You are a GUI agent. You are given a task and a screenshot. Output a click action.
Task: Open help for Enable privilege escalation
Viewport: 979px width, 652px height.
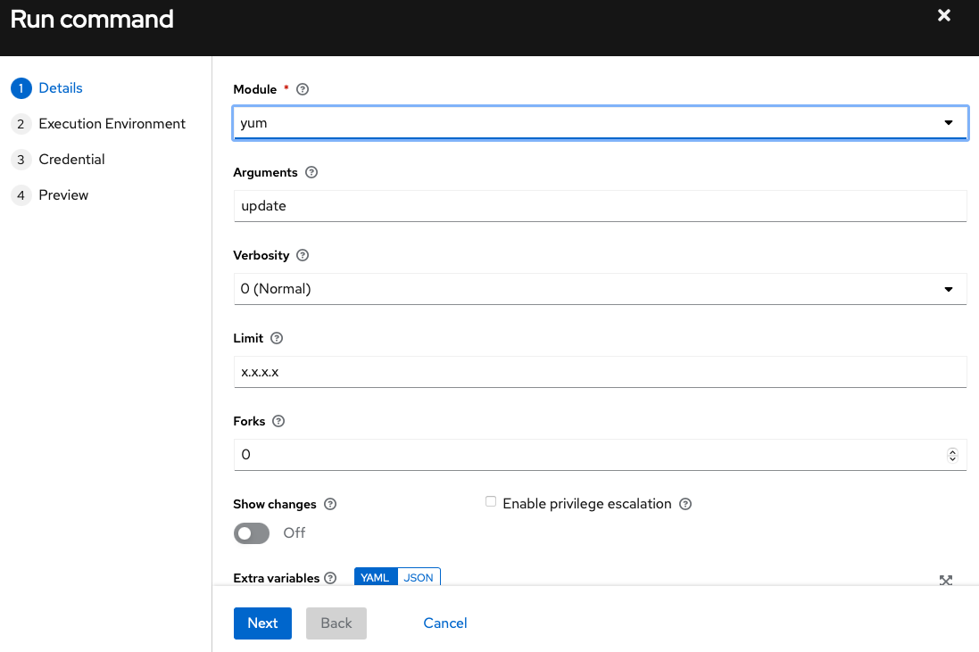pyautogui.click(x=685, y=504)
